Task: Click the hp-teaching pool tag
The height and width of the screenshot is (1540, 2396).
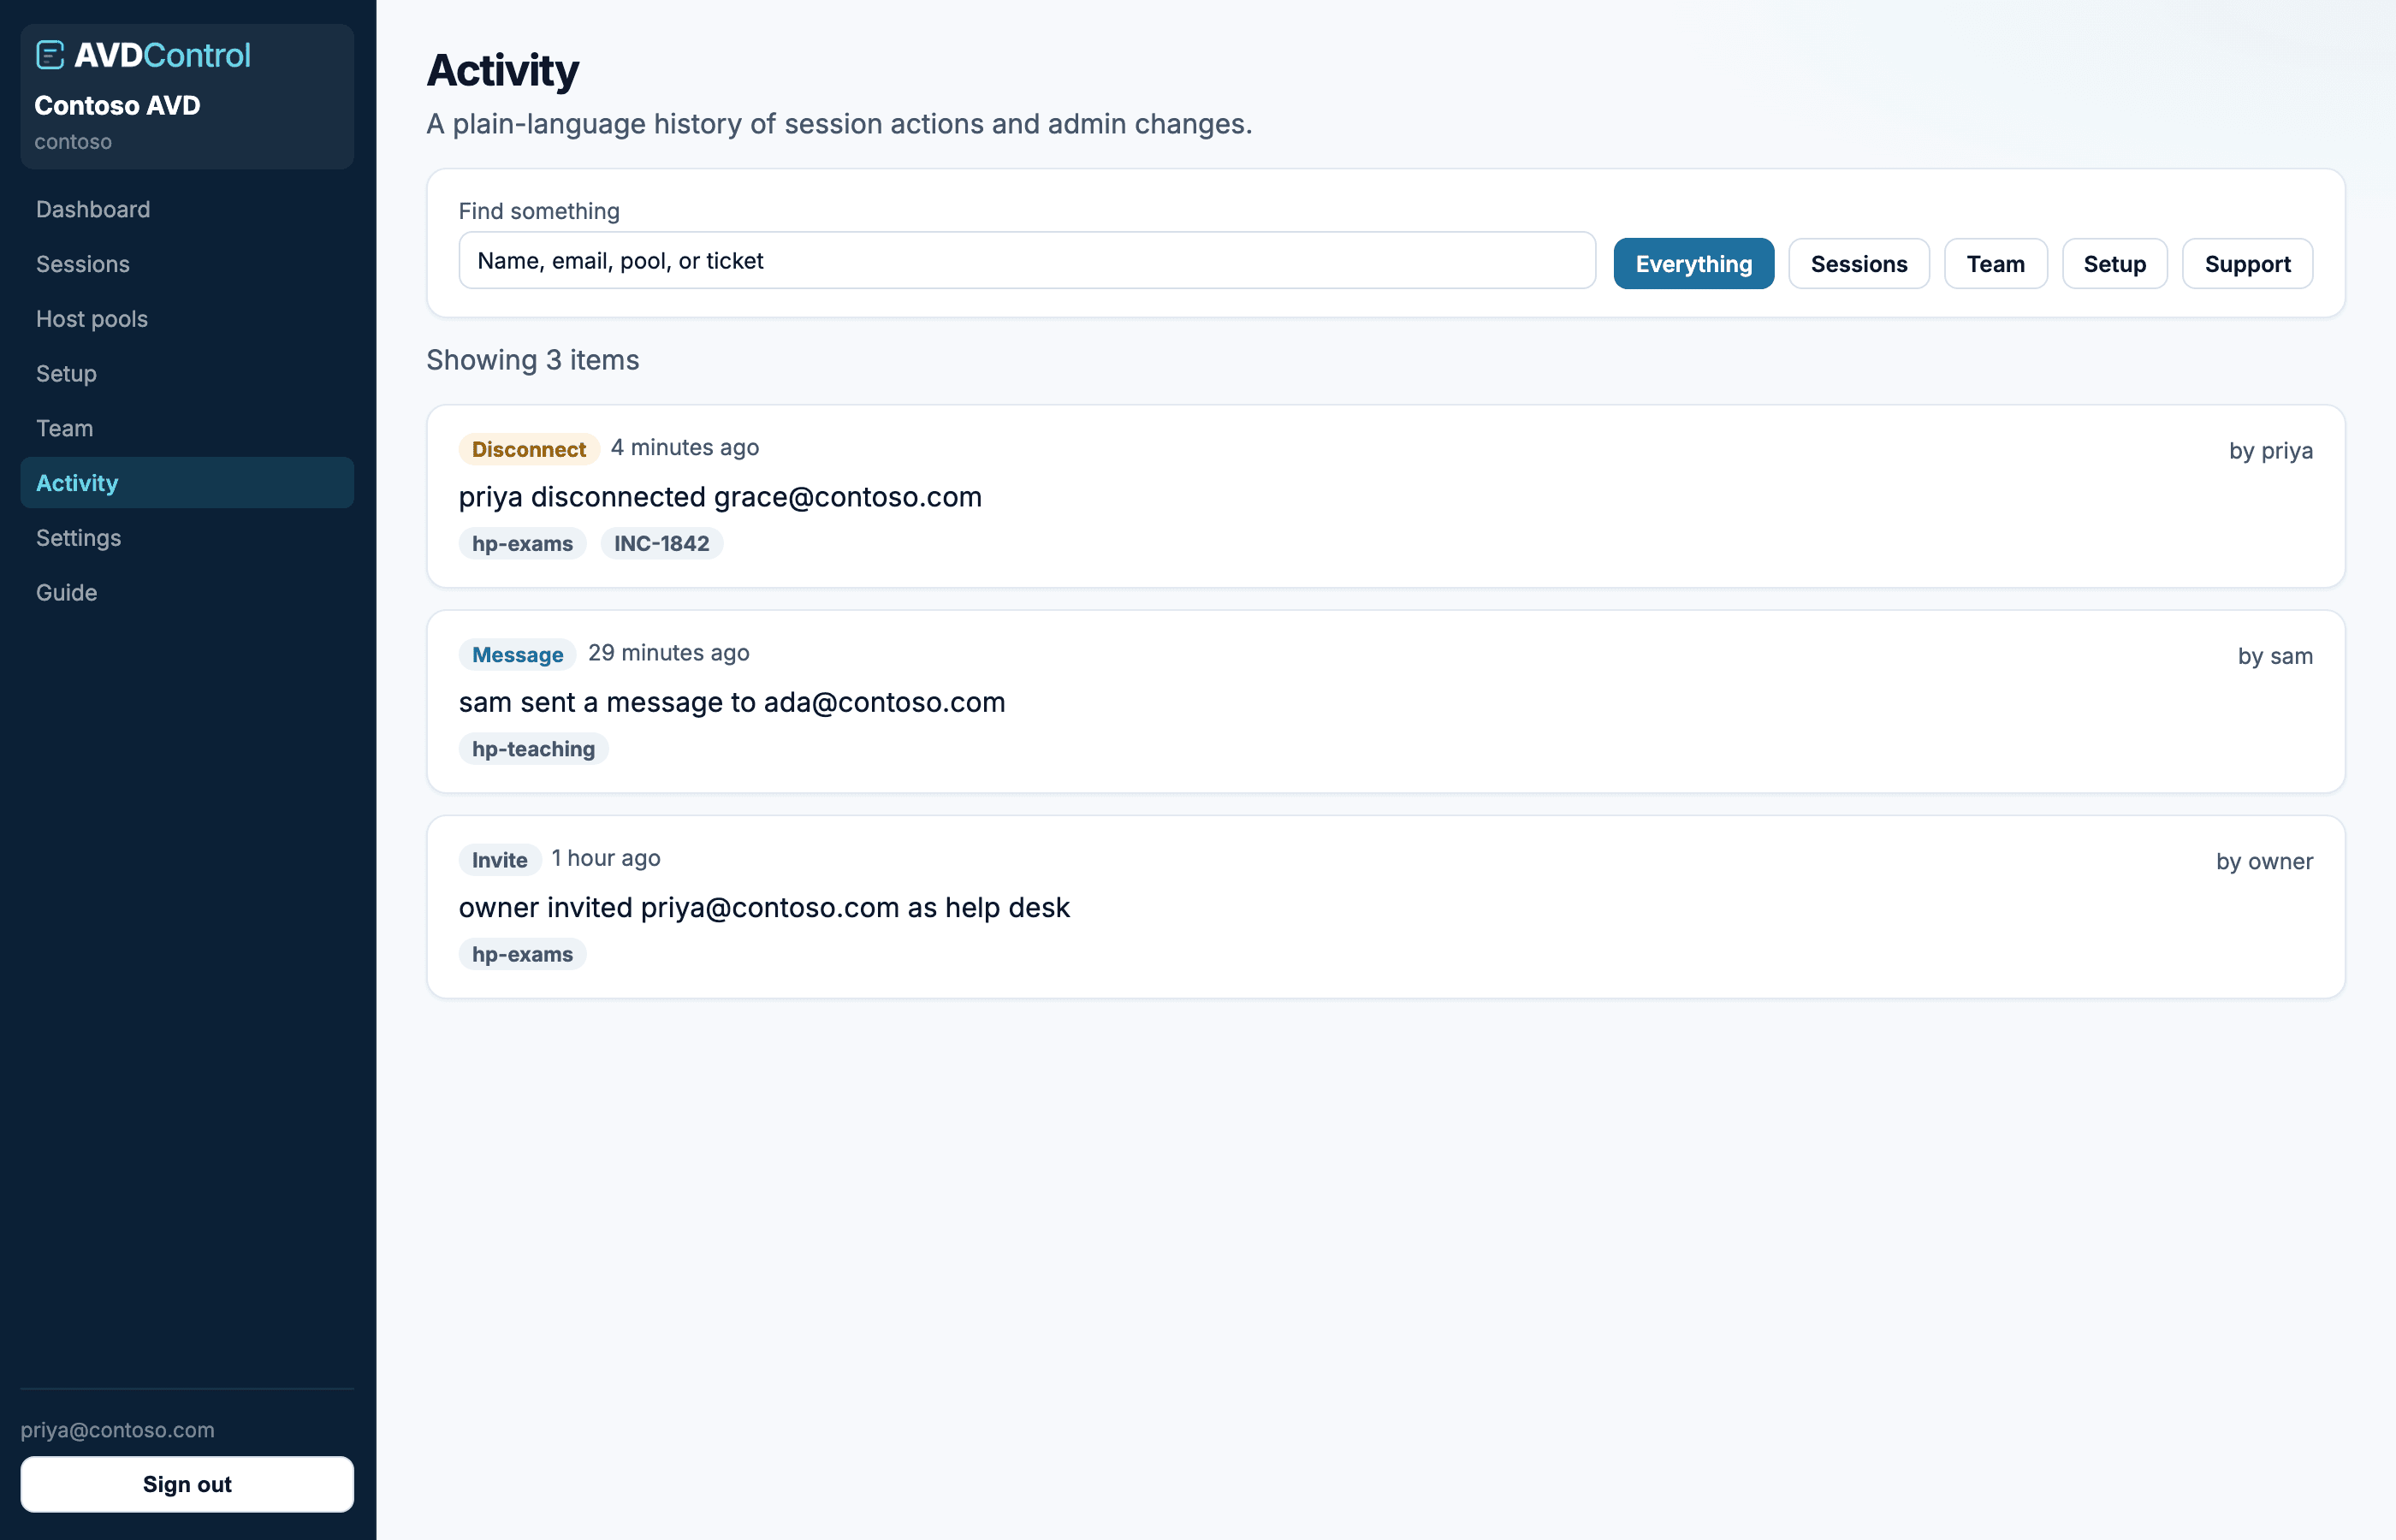Action: pos(534,749)
